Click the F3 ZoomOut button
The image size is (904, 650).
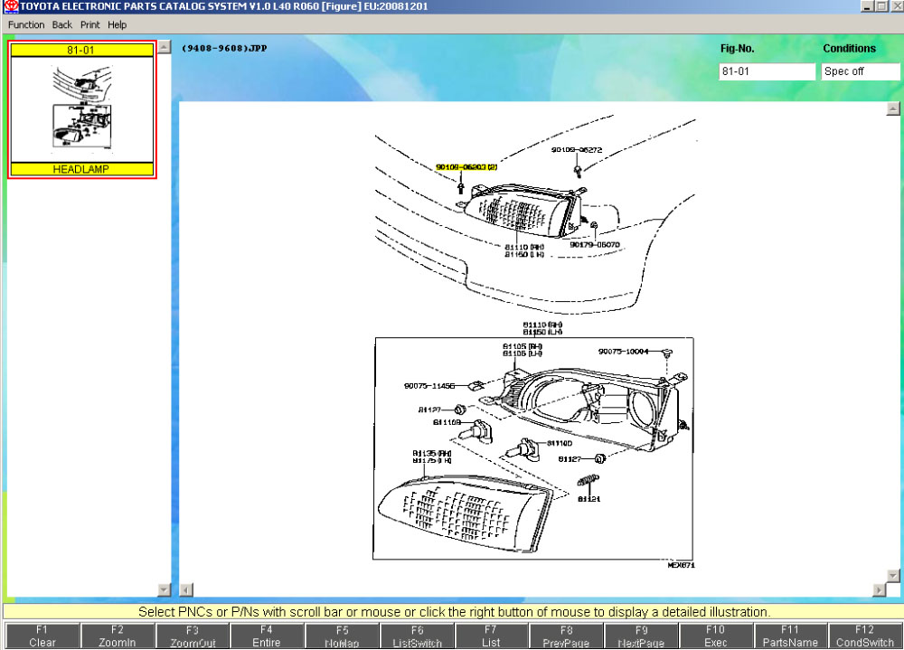click(191, 636)
